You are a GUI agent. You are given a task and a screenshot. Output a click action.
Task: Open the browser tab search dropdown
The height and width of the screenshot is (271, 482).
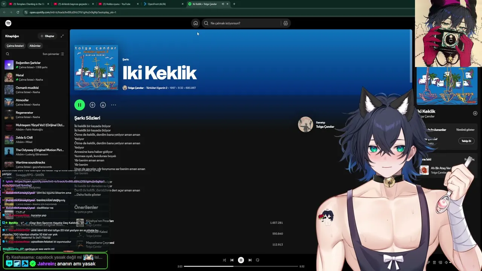(x=3, y=4)
